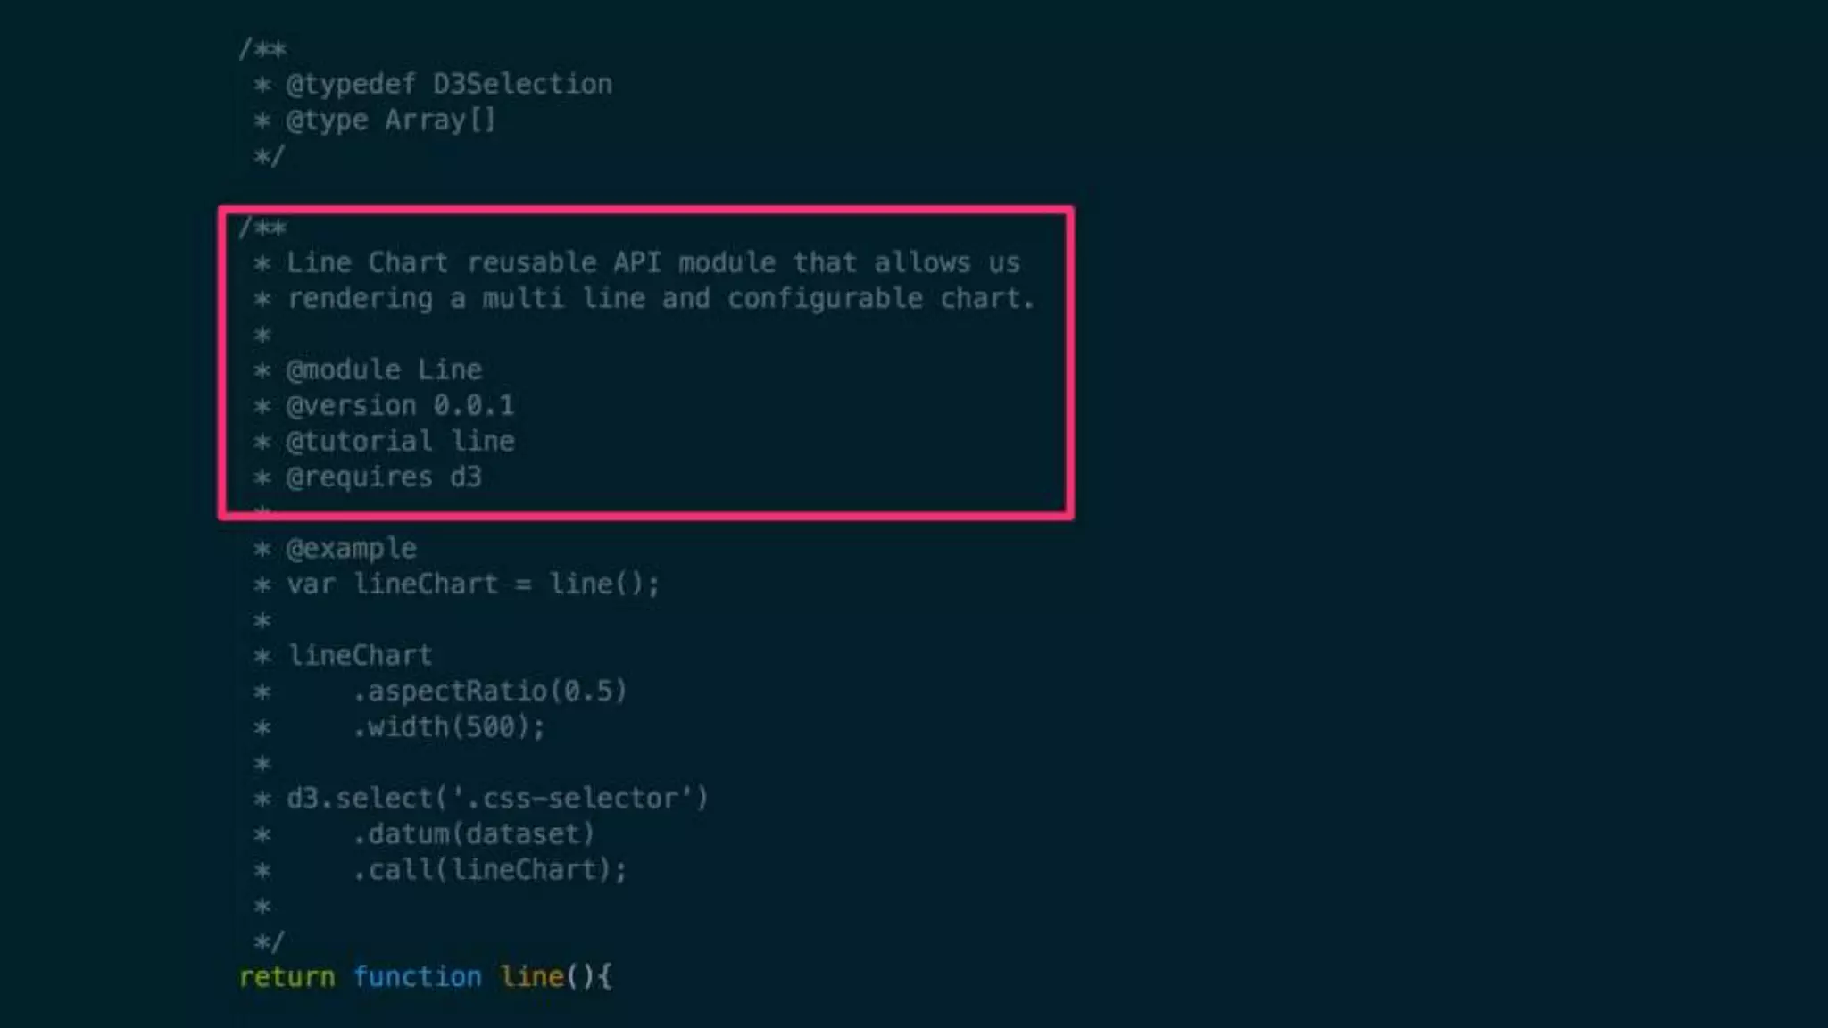
Task: Click the 'function' keyword
Action: [417, 976]
